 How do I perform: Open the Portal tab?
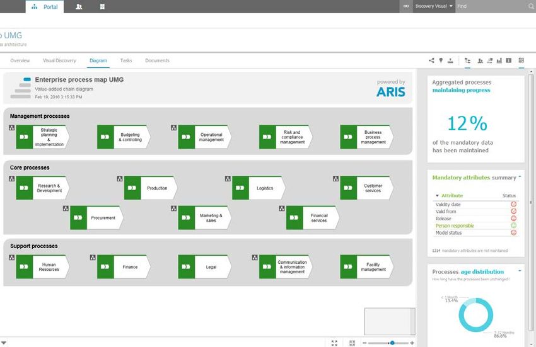pos(45,6)
